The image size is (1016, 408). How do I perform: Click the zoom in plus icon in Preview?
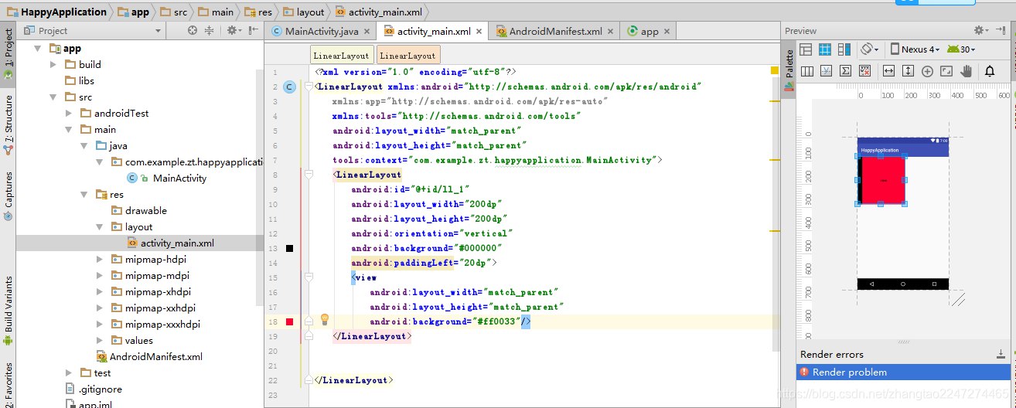point(927,71)
